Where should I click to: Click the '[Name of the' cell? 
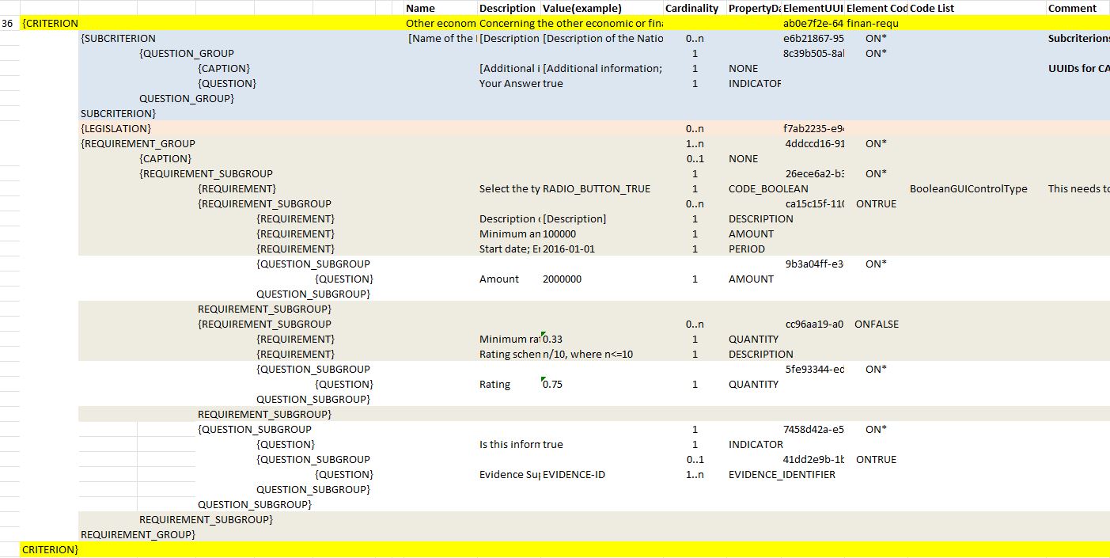click(x=441, y=39)
